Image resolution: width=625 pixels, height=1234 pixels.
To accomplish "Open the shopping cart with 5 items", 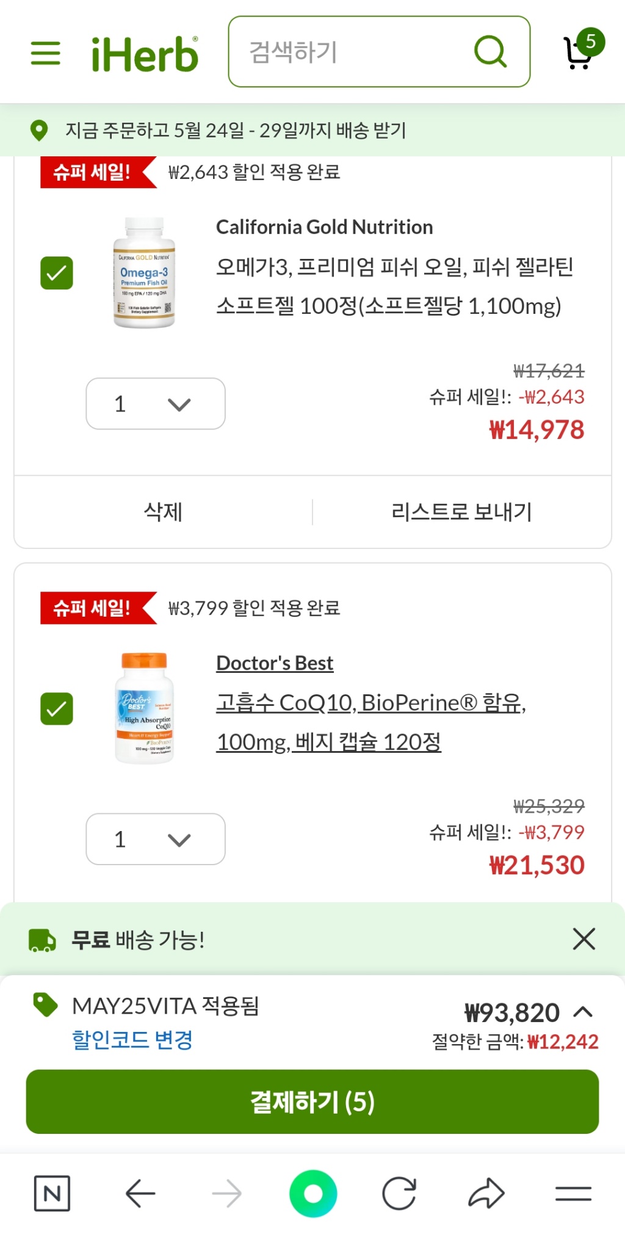I will click(580, 51).
